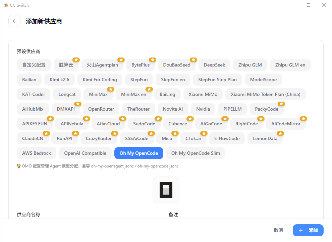Select Zhipu GLM en preset

290,65
